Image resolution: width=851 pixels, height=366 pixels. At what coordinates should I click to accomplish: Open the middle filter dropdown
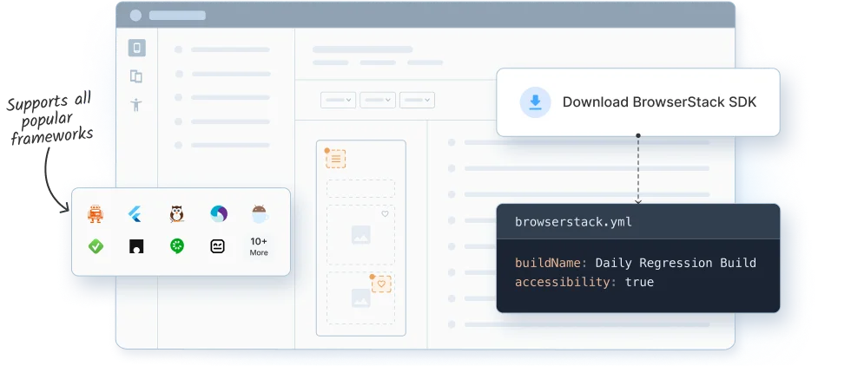coord(378,101)
